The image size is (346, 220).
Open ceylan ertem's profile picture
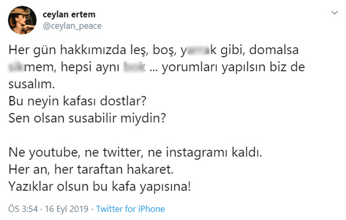click(x=22, y=20)
